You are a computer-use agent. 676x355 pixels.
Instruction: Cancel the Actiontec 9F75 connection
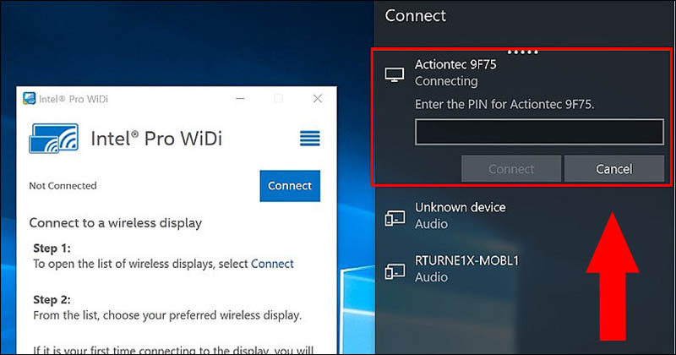point(614,169)
